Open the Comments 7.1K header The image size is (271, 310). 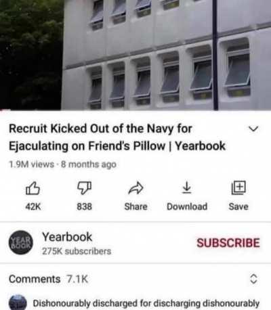tap(48, 279)
